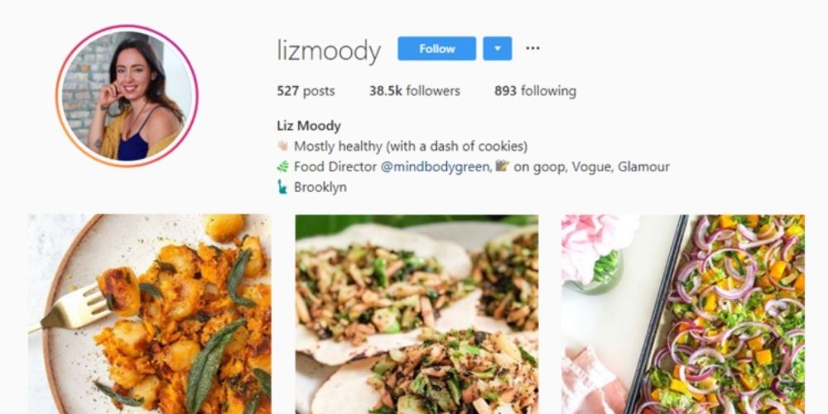The width and height of the screenshot is (828, 414).
Task: Open lizmoody's profile picture story
Action: tap(127, 96)
